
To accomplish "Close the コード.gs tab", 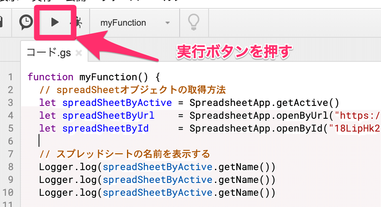I will [79, 53].
